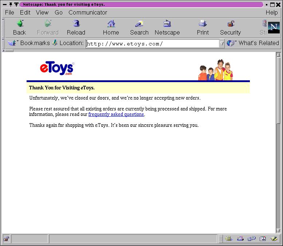Open Security info from toolbar

pyautogui.click(x=230, y=28)
